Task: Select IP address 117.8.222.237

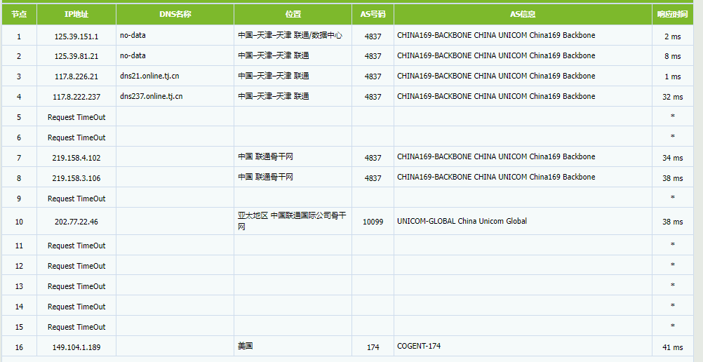Action: pyautogui.click(x=76, y=97)
